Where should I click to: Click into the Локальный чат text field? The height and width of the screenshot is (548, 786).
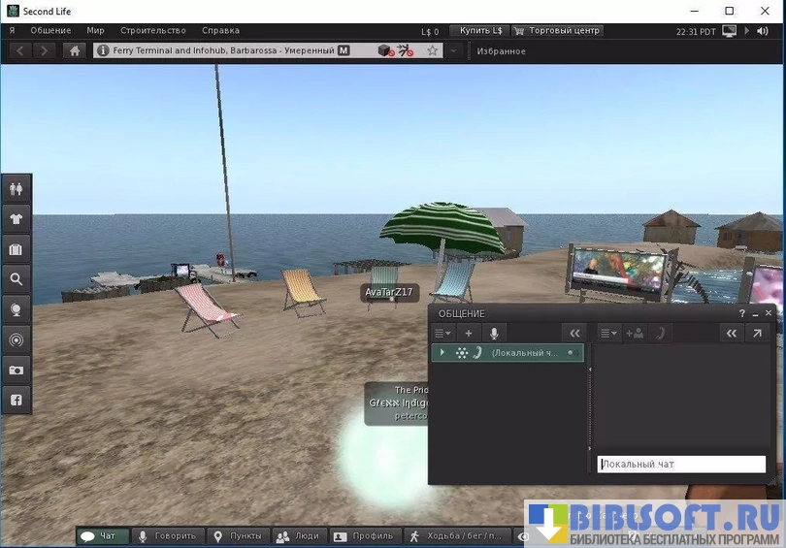(x=681, y=465)
